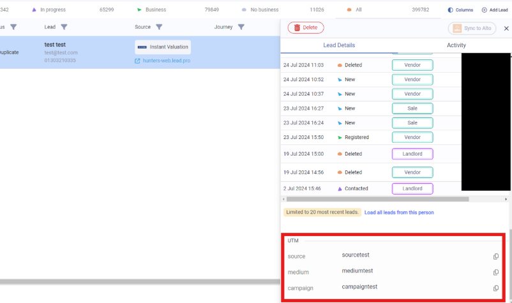The height and width of the screenshot is (303, 512).
Task: Select the Lead Details tab
Action: (x=339, y=45)
